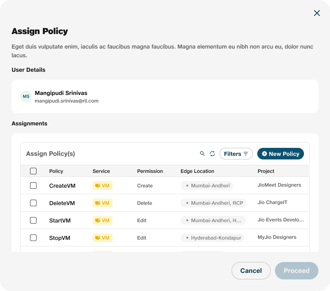Select the CreateVM policy name

62,186
